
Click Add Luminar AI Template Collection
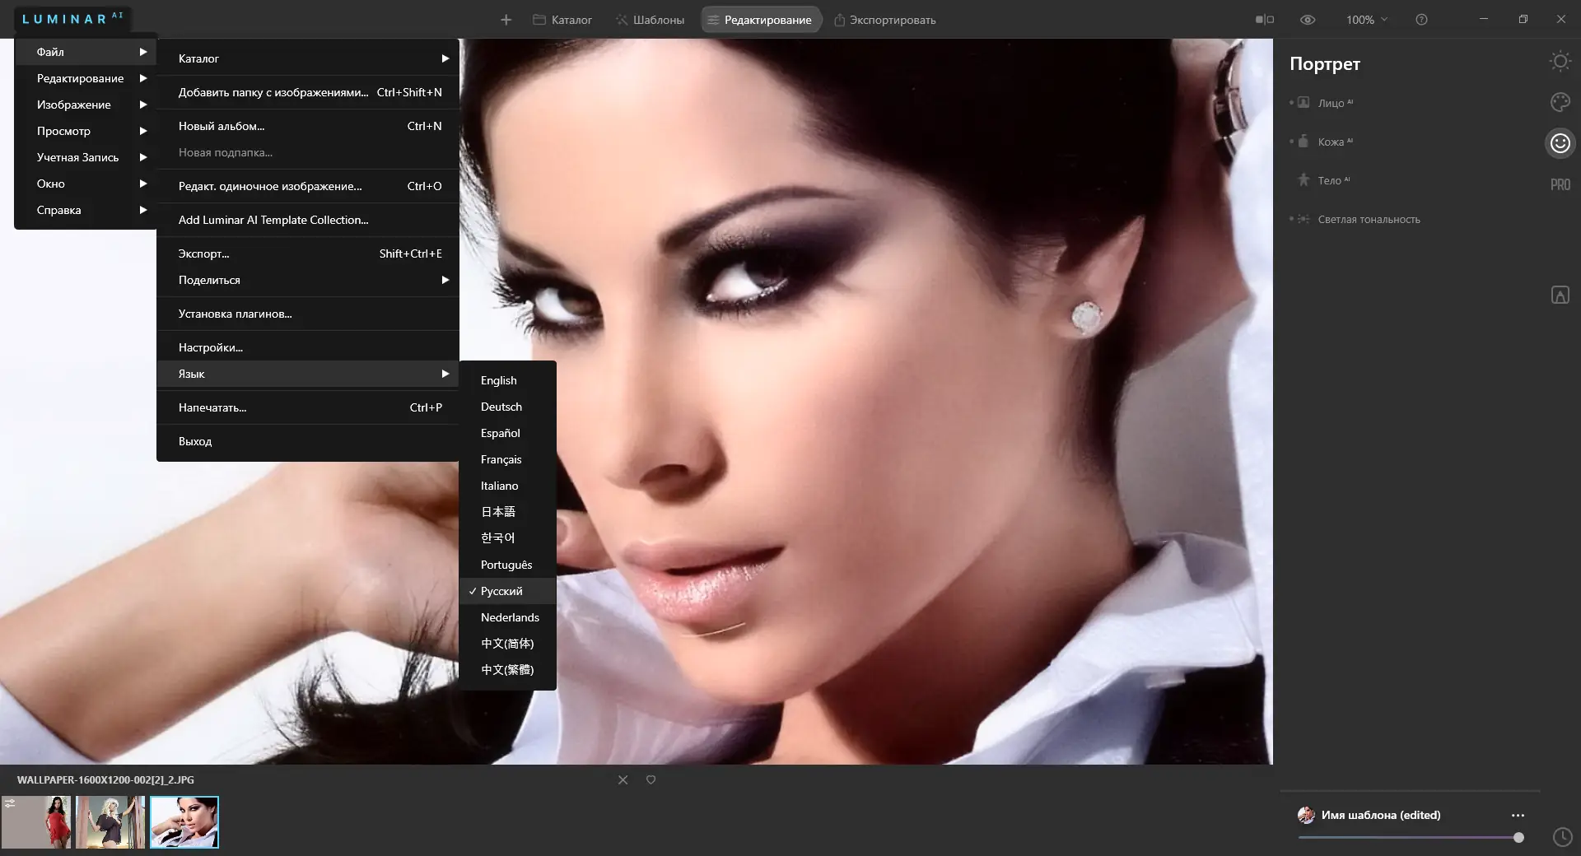[273, 220]
